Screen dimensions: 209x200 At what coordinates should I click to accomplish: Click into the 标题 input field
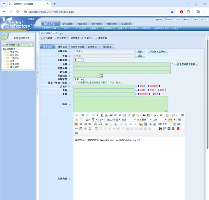pyautogui.click(x=122, y=64)
